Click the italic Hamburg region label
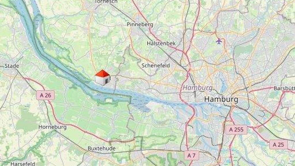The height and width of the screenshot is (166, 295). (x=198, y=88)
